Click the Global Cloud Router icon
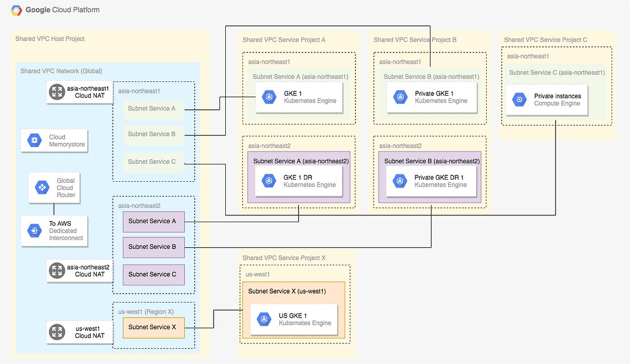The height and width of the screenshot is (364, 630). pos(41,188)
